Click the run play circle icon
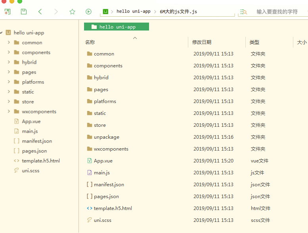 point(88,12)
